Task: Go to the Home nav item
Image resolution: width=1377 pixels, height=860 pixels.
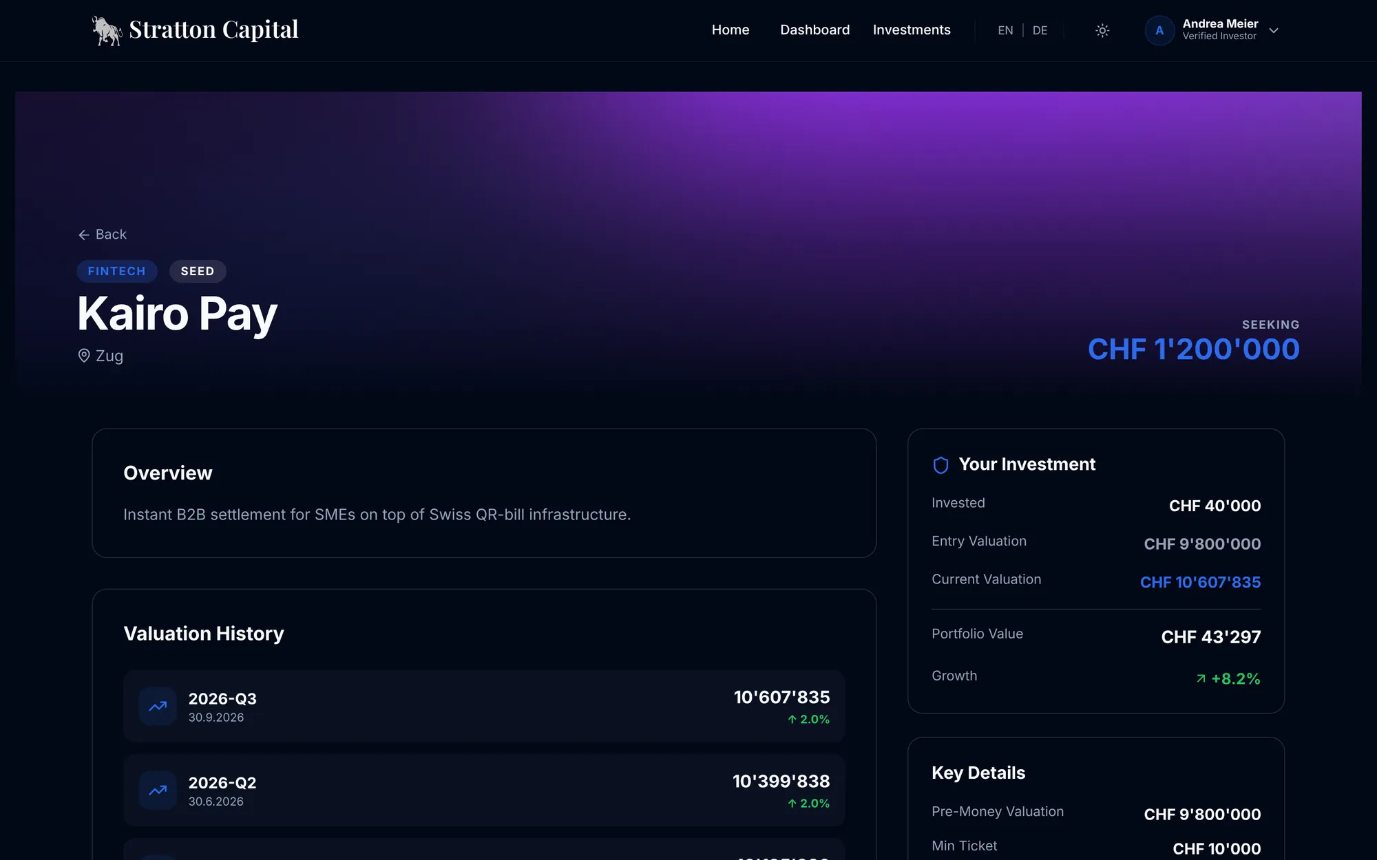Action: (730, 30)
